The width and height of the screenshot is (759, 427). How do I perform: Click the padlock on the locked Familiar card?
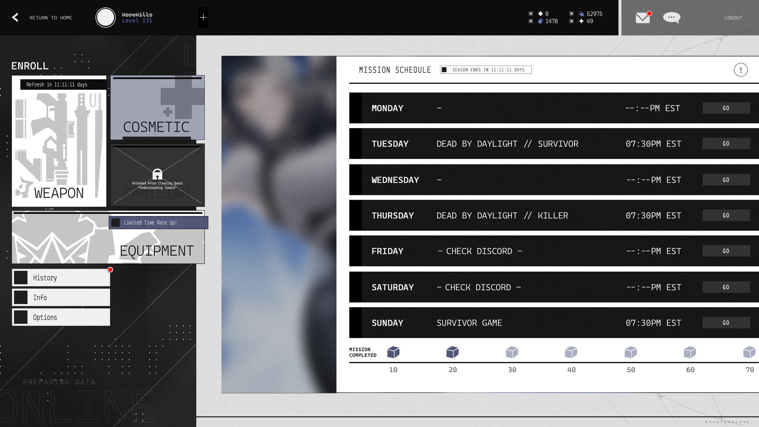[157, 174]
